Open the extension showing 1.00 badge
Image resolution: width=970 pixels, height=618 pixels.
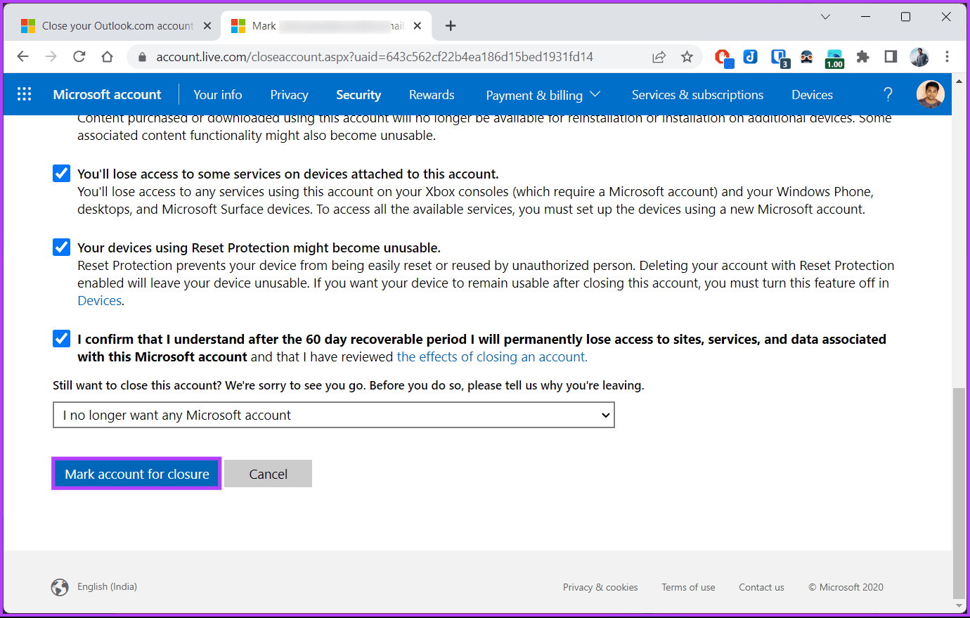click(834, 58)
